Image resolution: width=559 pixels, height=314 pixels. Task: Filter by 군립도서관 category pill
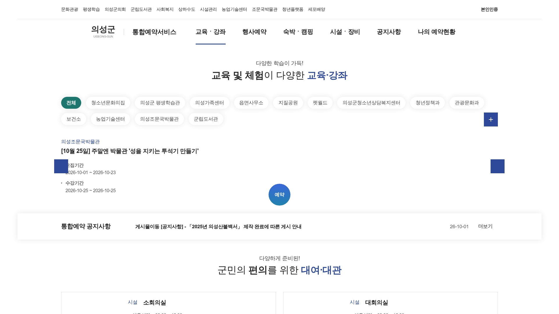click(x=206, y=119)
